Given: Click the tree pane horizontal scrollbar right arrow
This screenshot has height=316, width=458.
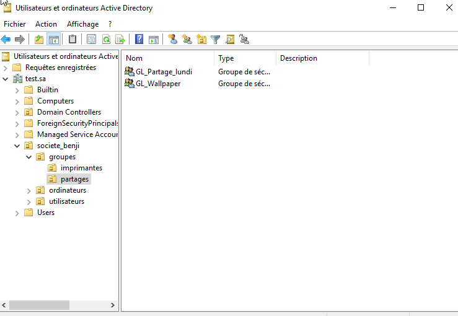Looking at the screenshot, I should pyautogui.click(x=113, y=305).
